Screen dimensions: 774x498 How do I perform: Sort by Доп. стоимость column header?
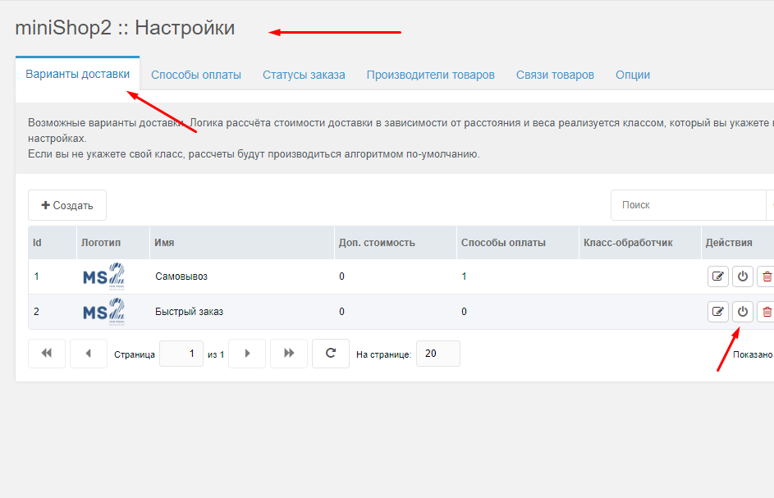pyautogui.click(x=396, y=243)
